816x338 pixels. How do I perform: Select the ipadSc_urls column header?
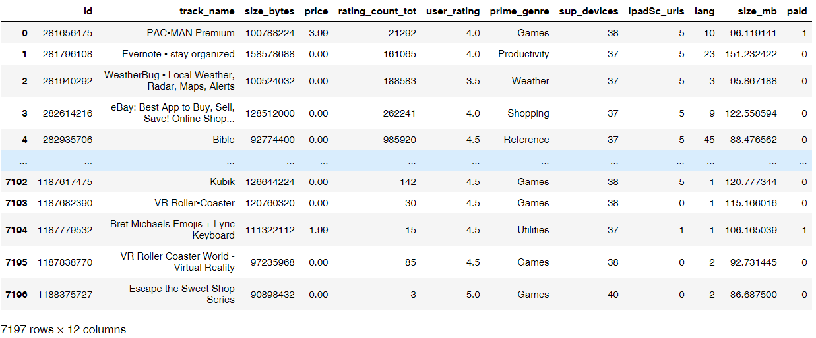click(x=657, y=11)
